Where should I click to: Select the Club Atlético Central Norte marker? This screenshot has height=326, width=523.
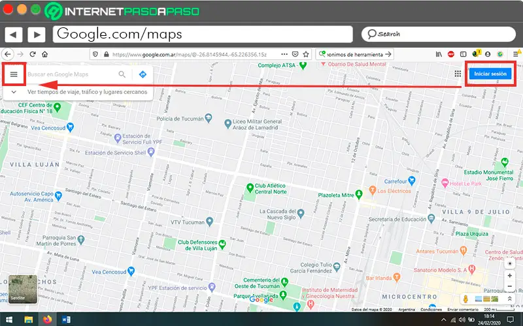[250, 188]
